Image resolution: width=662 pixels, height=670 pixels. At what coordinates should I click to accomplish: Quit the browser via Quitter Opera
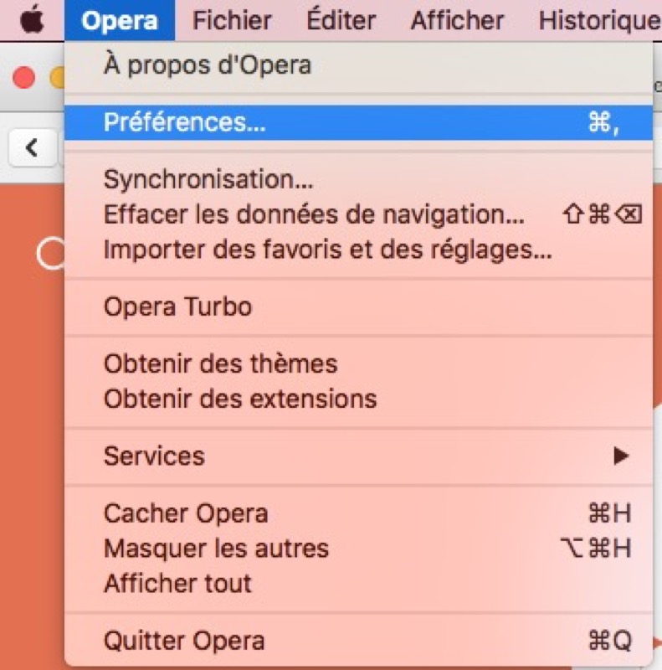(x=184, y=642)
